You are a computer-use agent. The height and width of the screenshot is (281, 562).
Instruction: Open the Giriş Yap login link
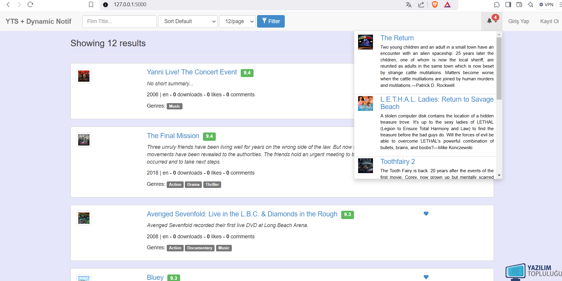tap(519, 21)
